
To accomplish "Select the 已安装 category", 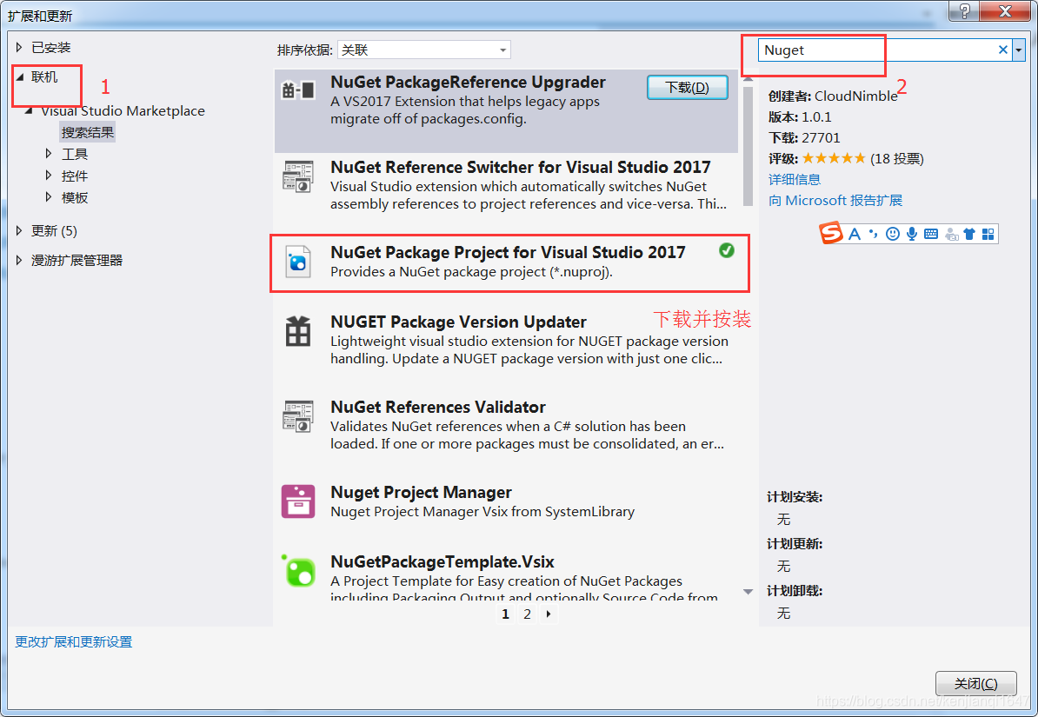I will pyautogui.click(x=51, y=47).
